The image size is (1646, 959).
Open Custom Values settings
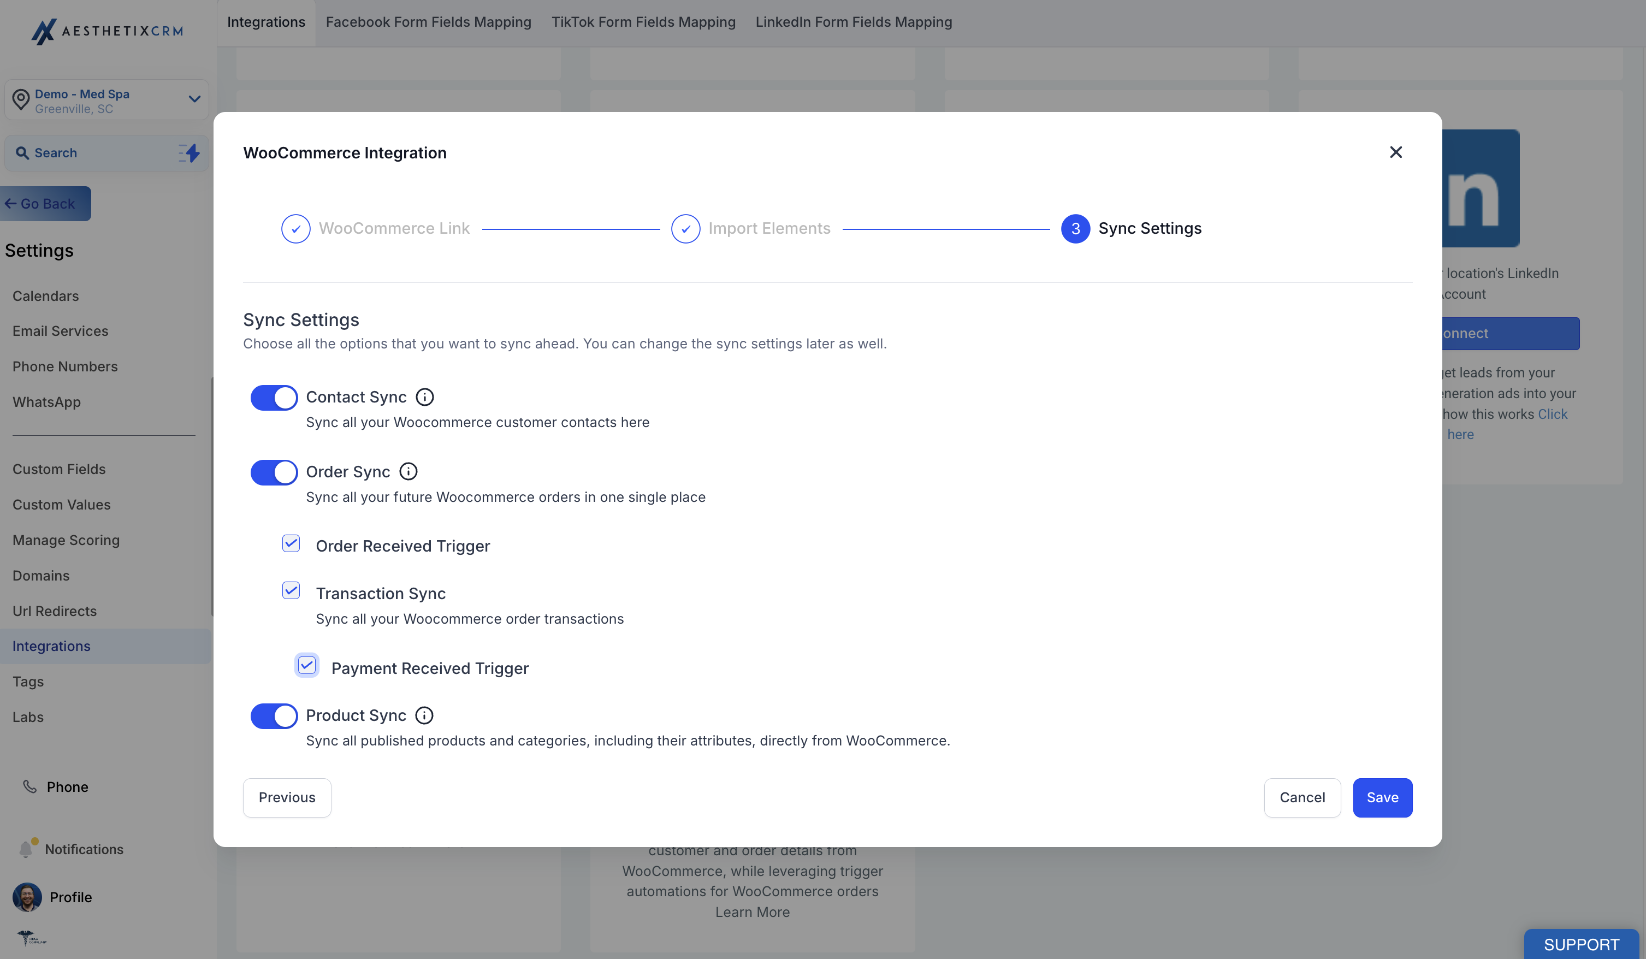pos(61,505)
